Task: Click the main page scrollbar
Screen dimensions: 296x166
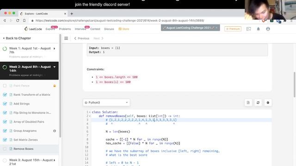Action: (295, 85)
